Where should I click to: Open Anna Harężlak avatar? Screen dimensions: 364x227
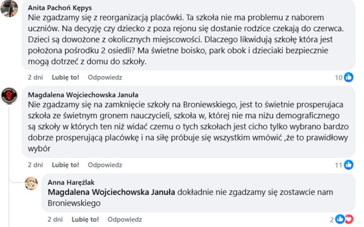pos(32,183)
